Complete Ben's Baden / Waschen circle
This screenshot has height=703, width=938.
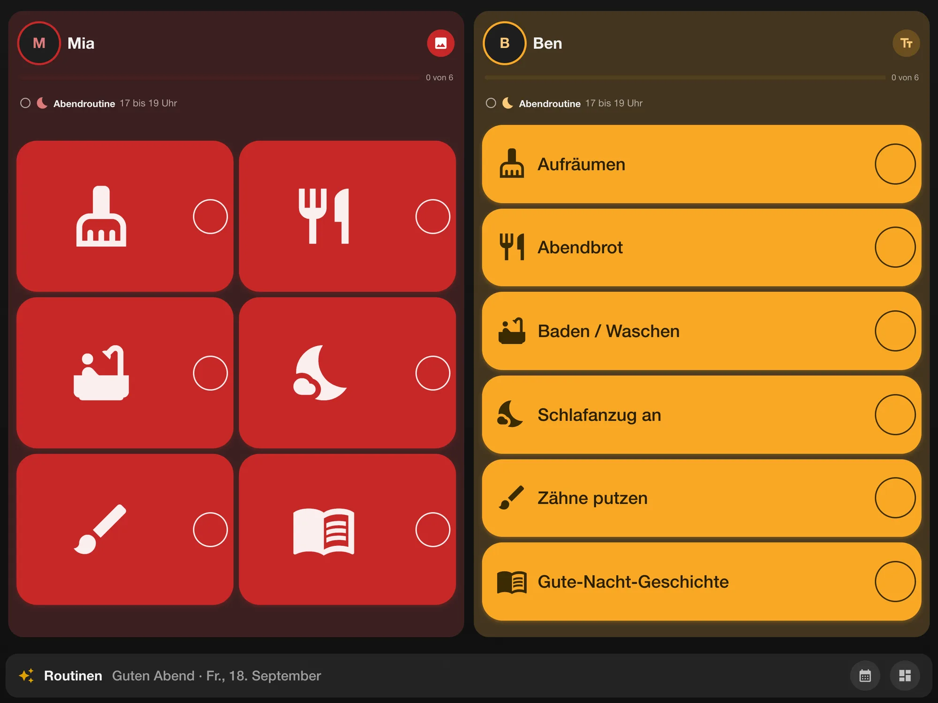(x=895, y=331)
